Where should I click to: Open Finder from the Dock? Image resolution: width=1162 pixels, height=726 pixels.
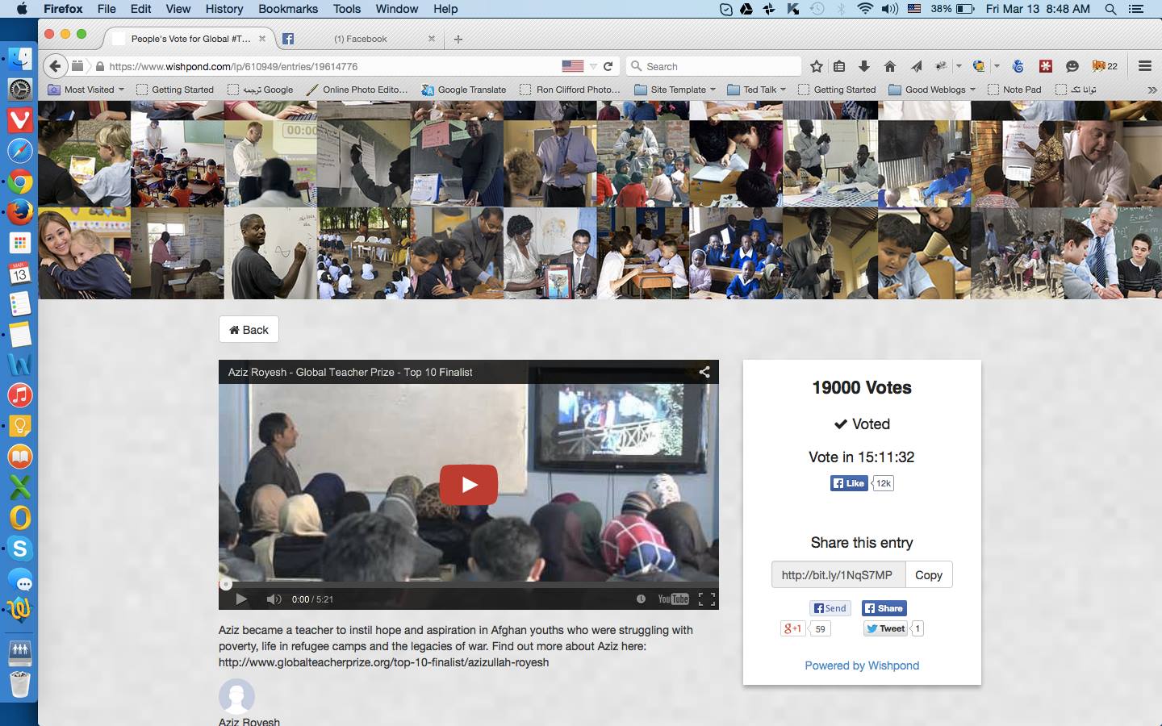pyautogui.click(x=20, y=58)
